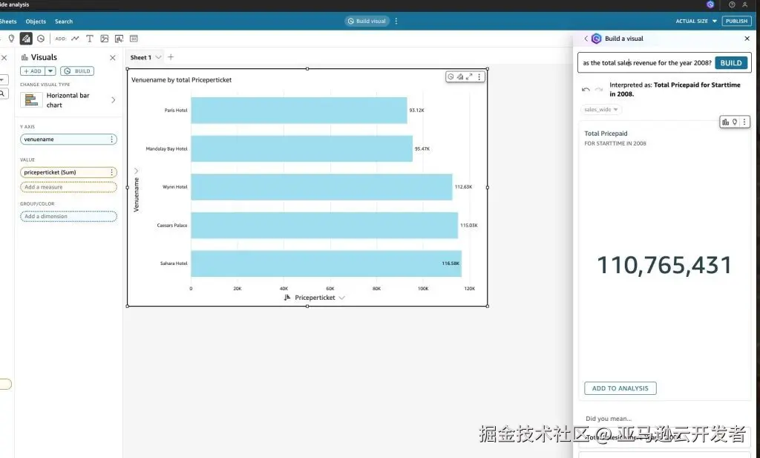760x458 pixels.
Task: Undo the last interpretation change
Action: pos(586,90)
